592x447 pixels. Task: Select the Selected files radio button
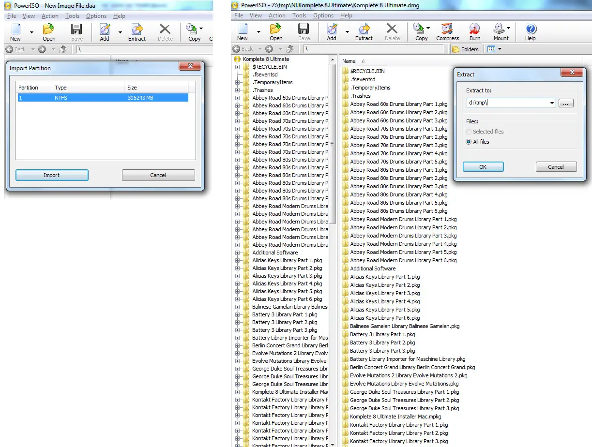[x=469, y=132]
